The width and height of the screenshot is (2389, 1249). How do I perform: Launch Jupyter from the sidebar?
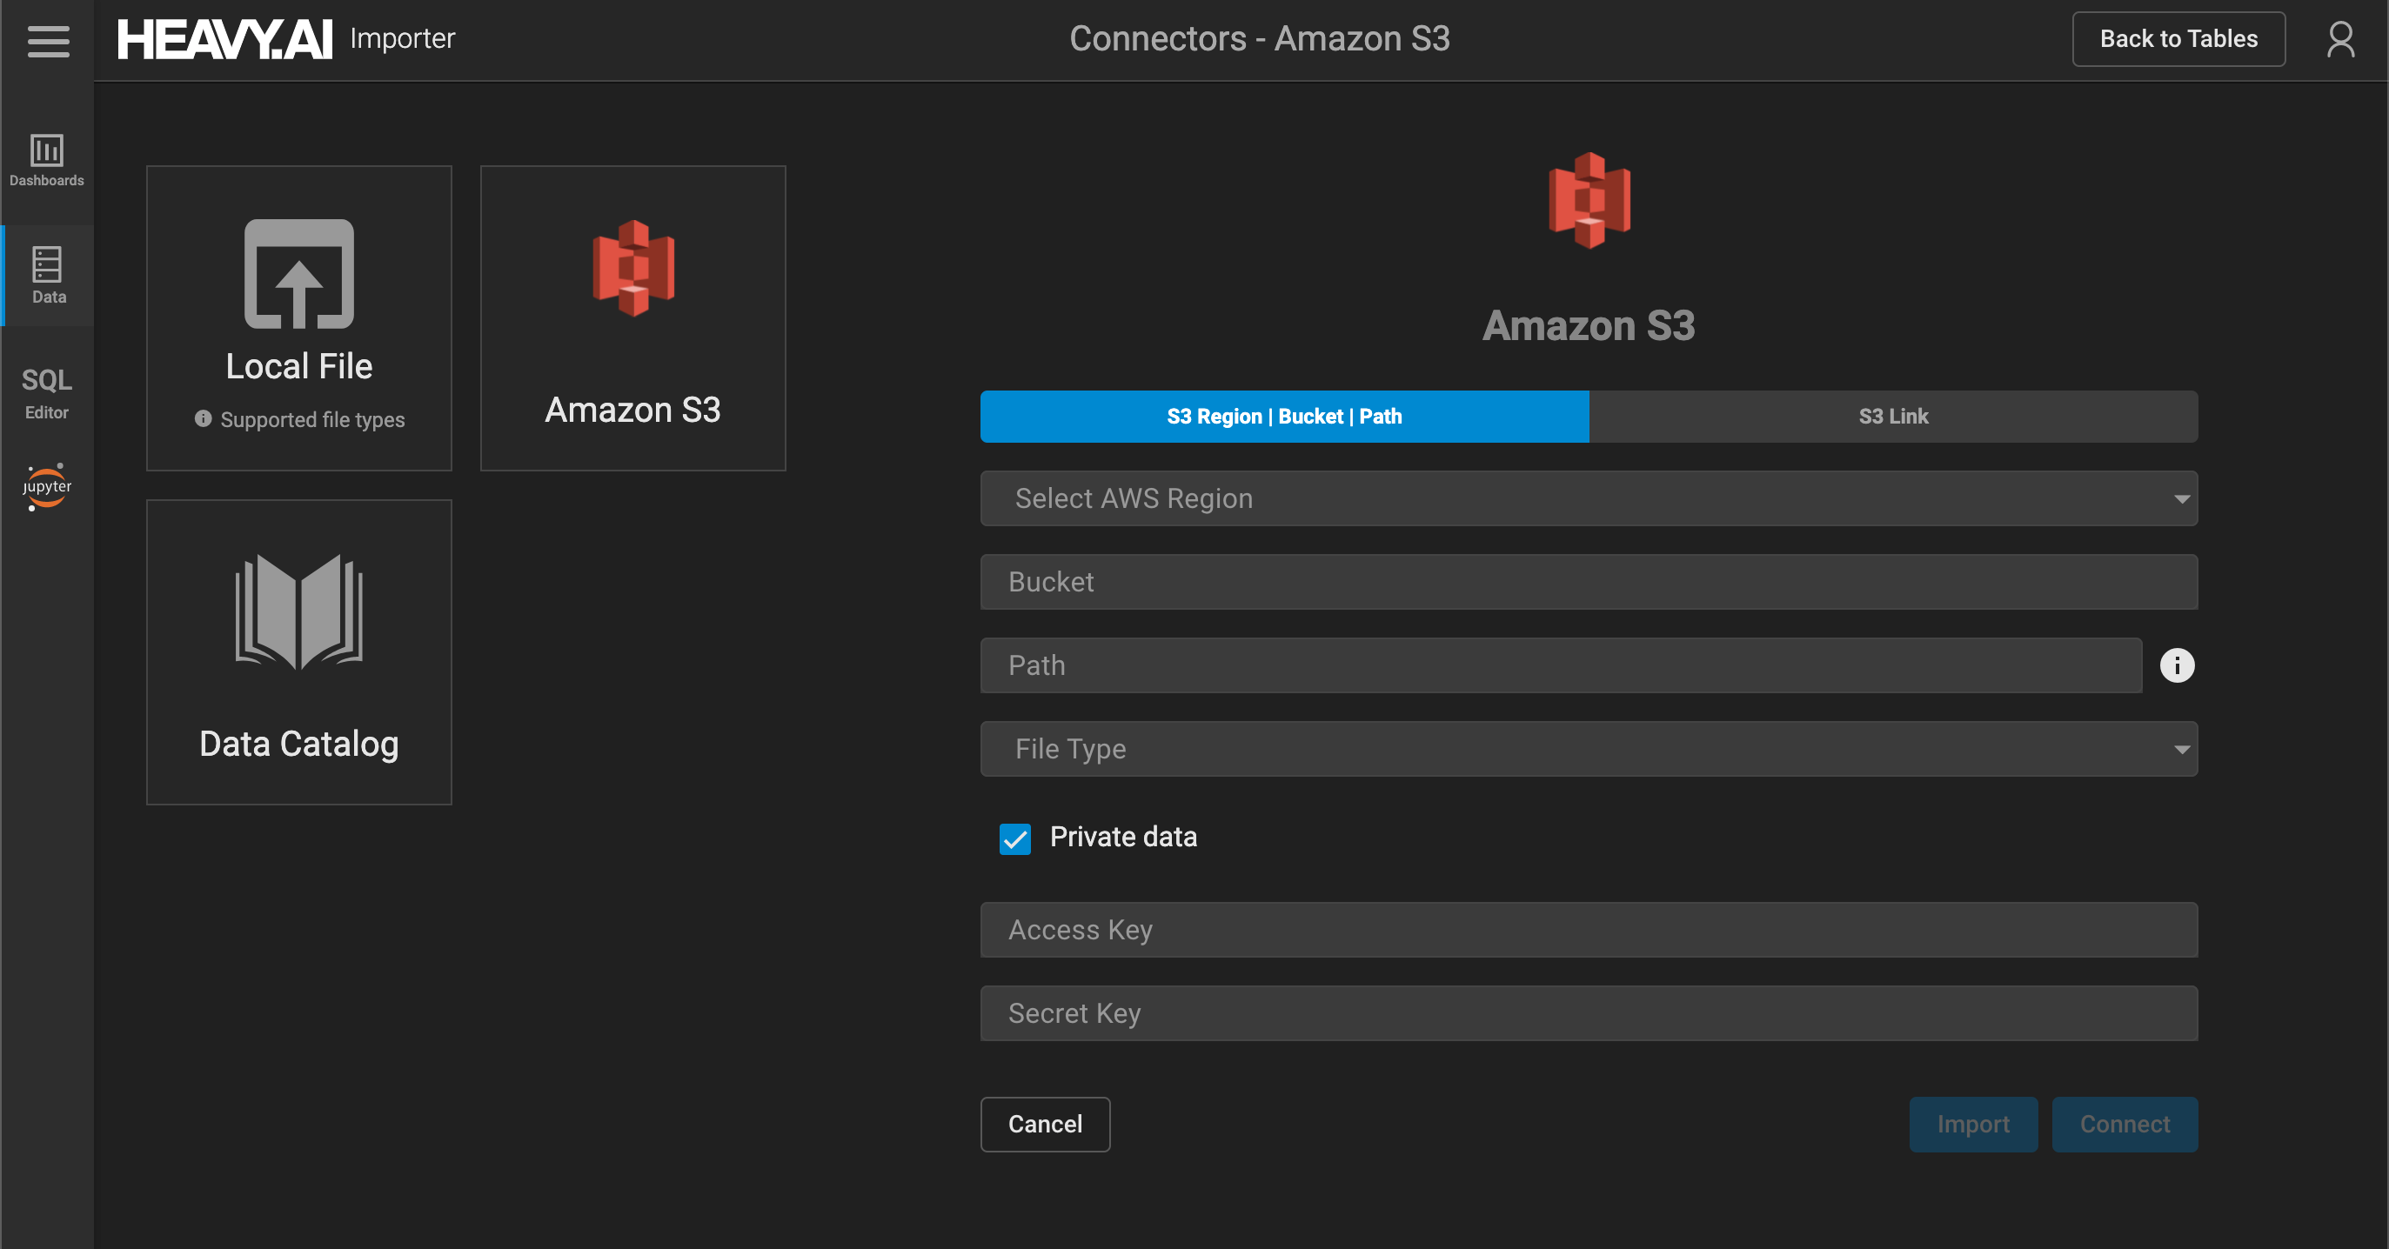coord(46,486)
